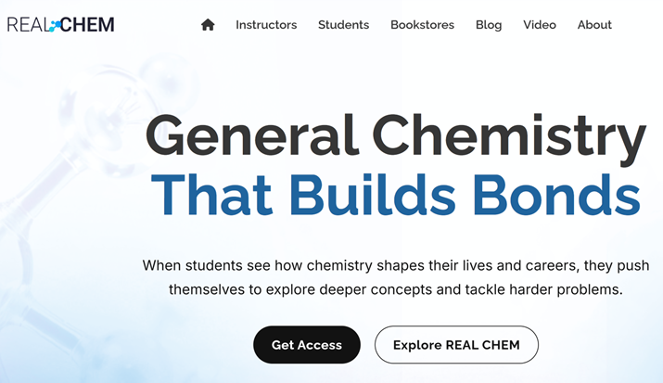The height and width of the screenshot is (383, 663).
Task: Click the line "themselves to explore deeper concepts"
Action: click(x=396, y=289)
